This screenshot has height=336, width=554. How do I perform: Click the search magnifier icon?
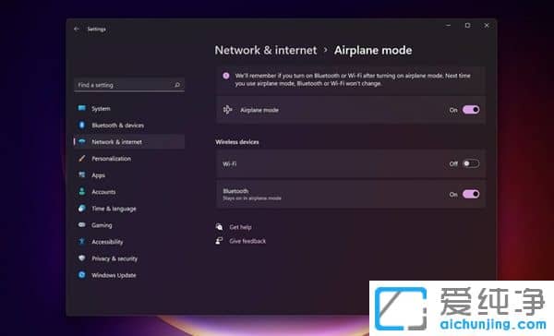click(177, 85)
